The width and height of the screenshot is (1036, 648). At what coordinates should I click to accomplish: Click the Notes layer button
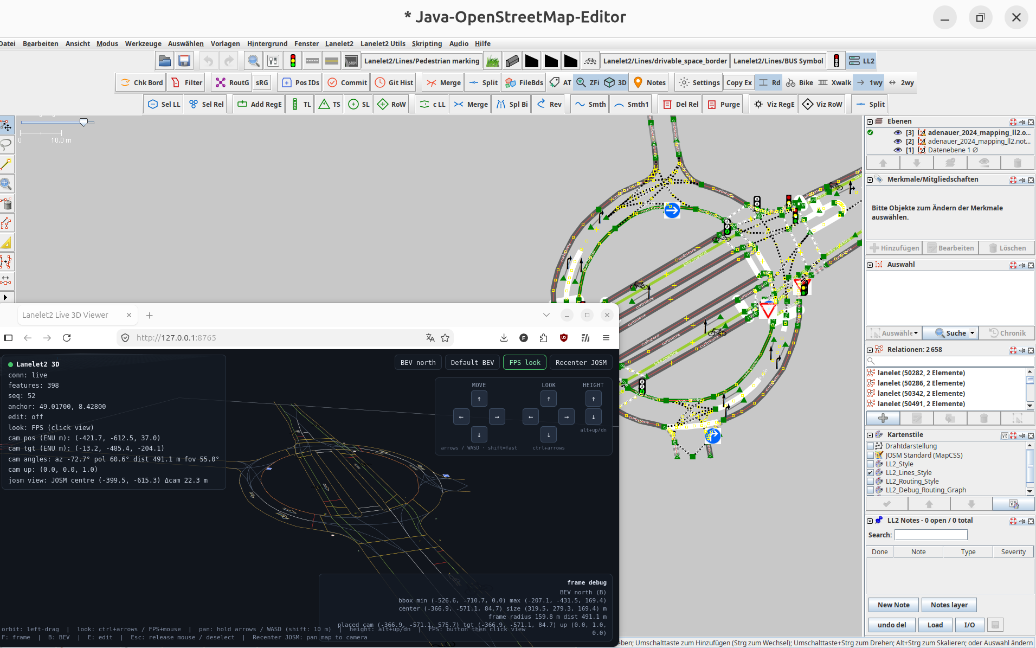(949, 605)
